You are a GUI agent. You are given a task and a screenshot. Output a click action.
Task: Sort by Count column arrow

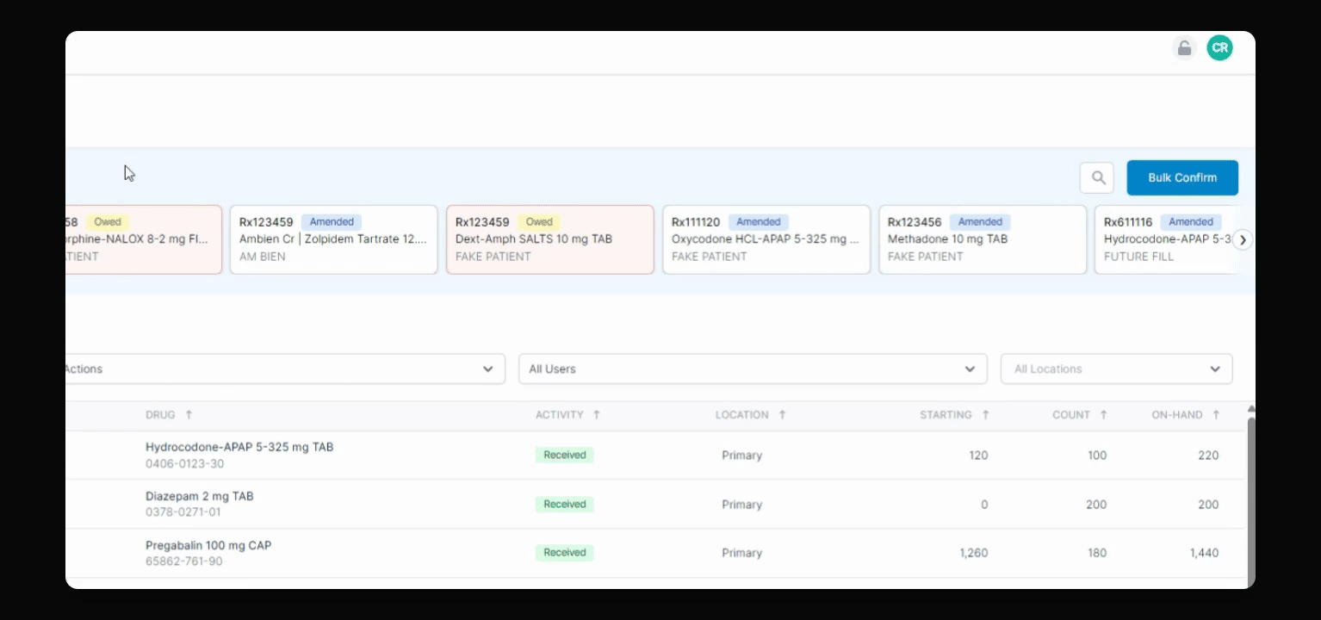[1103, 415]
